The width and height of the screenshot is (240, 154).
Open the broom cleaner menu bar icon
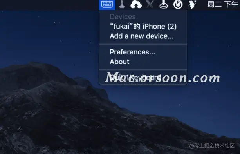pyautogui.click(x=122, y=4)
